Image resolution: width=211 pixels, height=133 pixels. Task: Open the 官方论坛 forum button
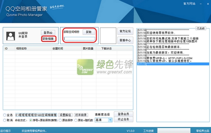(125, 31)
